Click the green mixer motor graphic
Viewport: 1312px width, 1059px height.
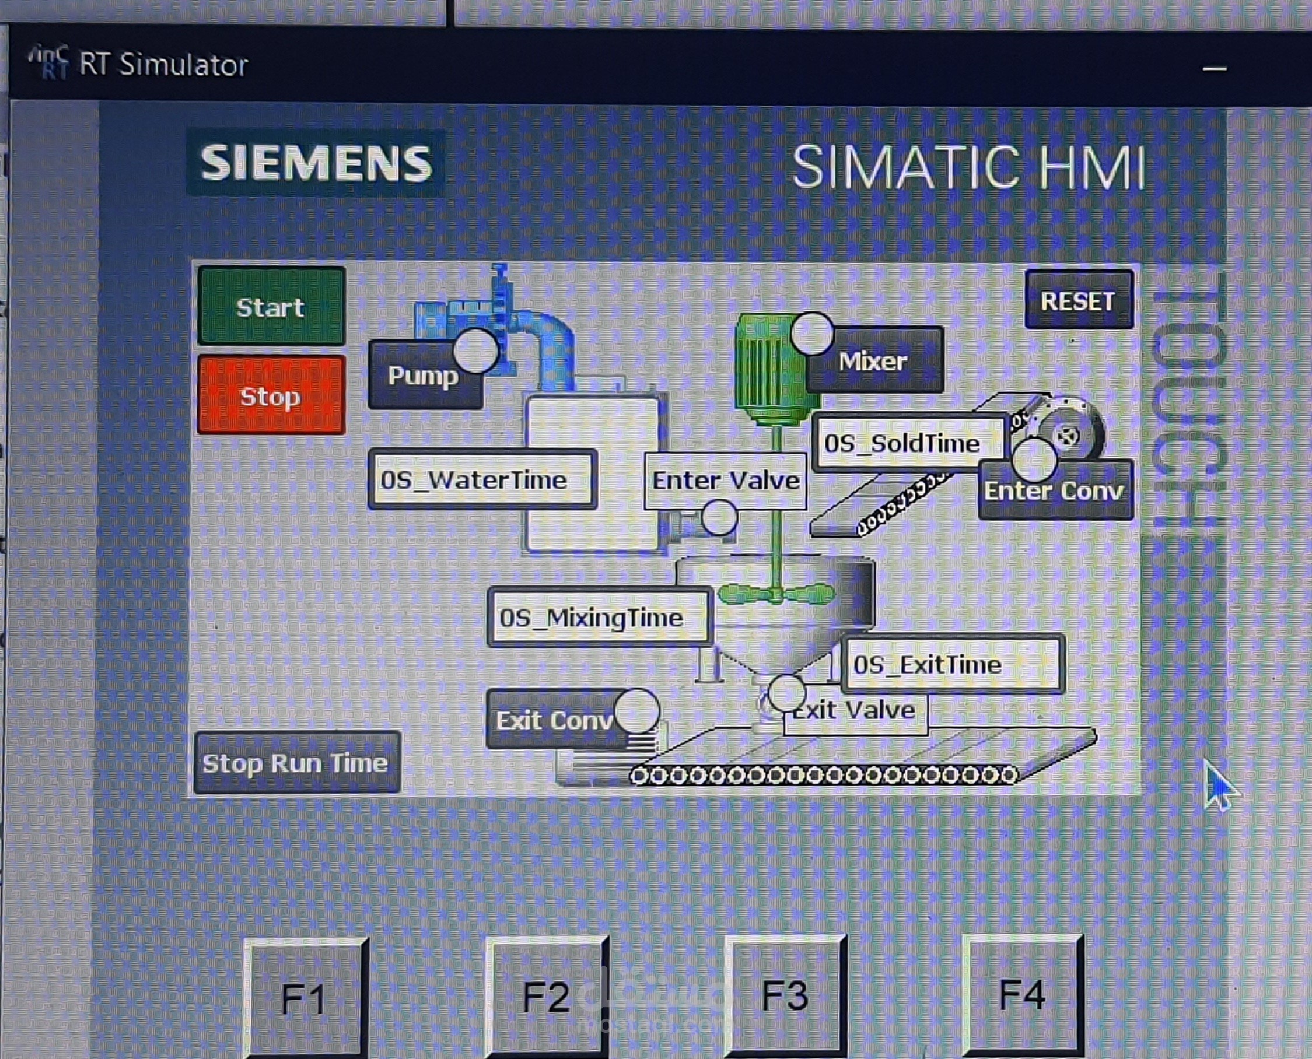(774, 370)
